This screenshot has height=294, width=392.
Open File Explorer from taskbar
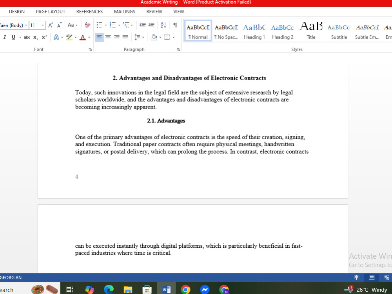click(128, 290)
